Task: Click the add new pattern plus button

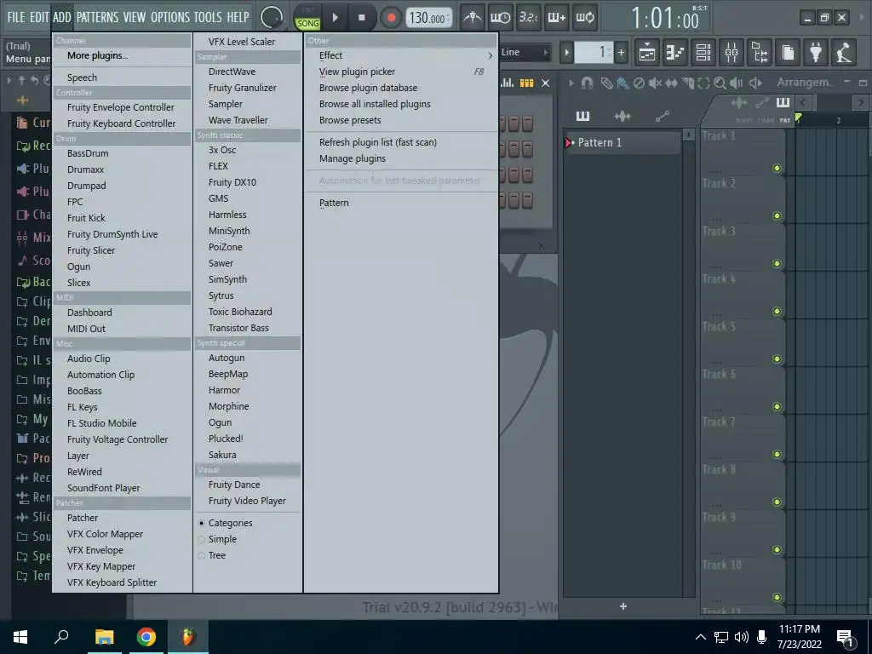Action: pos(622,606)
